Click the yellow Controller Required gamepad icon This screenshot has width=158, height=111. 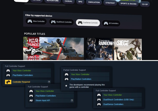pos(8,82)
